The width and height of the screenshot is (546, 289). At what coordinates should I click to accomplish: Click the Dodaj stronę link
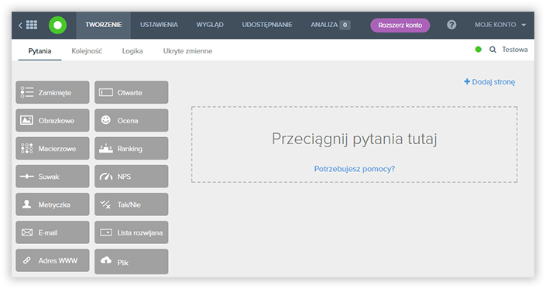[x=489, y=82]
